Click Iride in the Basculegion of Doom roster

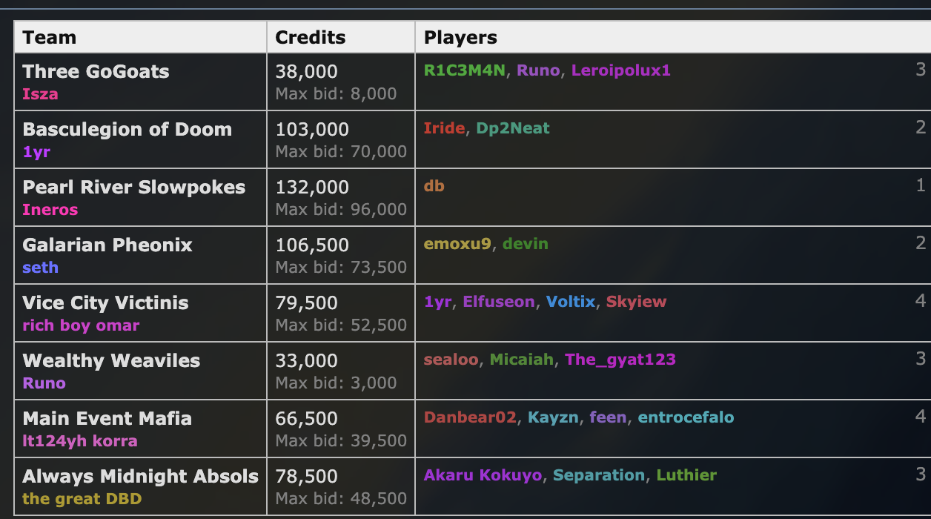[x=444, y=128]
